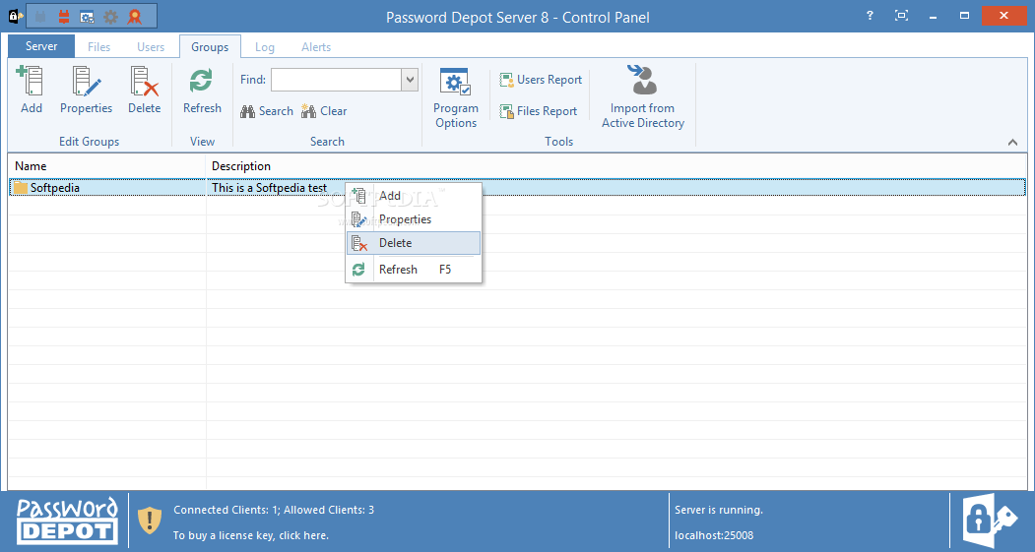Click the yellow warning shield icon
Screen dimensions: 1035x552
150,521
